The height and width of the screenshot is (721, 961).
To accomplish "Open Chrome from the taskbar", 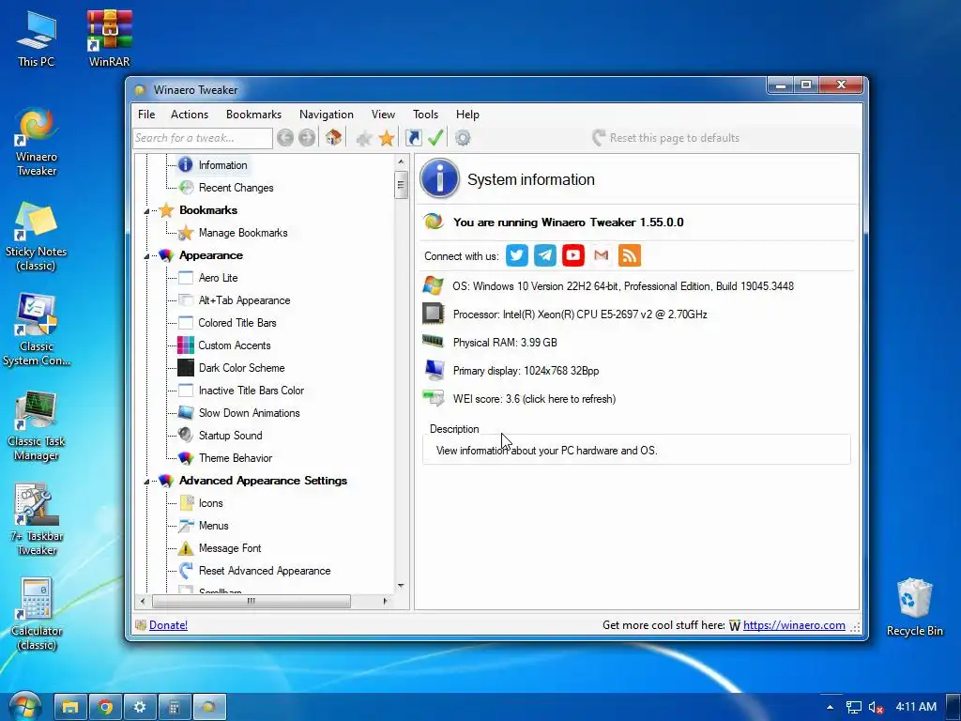I will pos(105,707).
